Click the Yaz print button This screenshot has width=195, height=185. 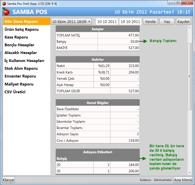pyautogui.click(x=167, y=21)
